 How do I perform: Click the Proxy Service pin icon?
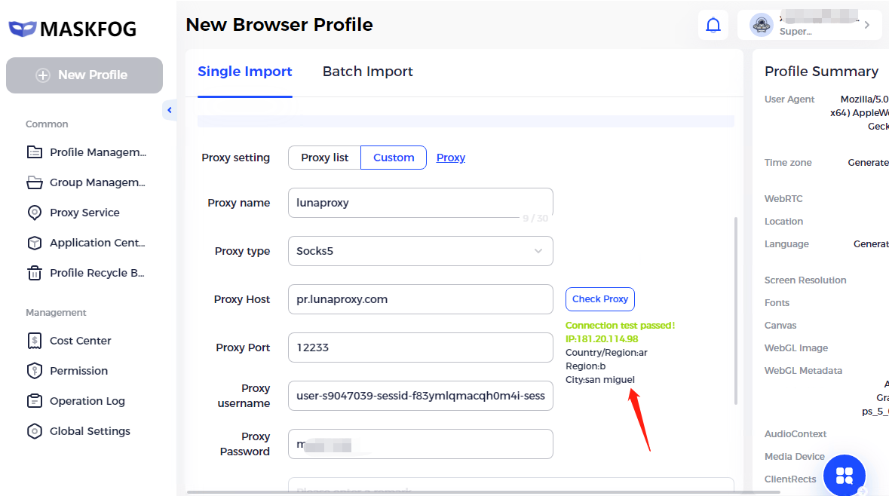tap(35, 213)
